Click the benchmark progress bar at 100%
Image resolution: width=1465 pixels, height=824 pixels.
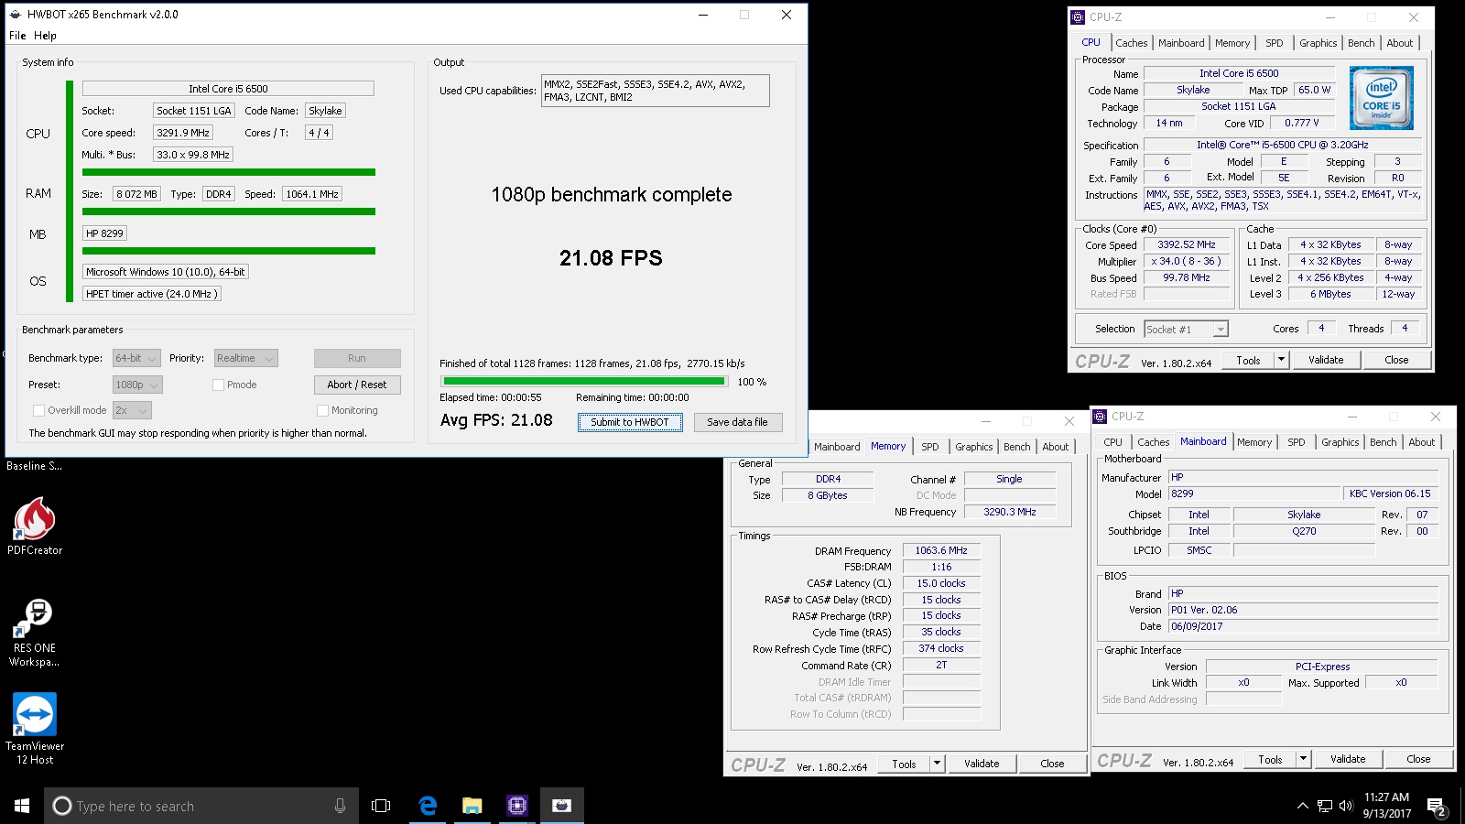point(584,381)
